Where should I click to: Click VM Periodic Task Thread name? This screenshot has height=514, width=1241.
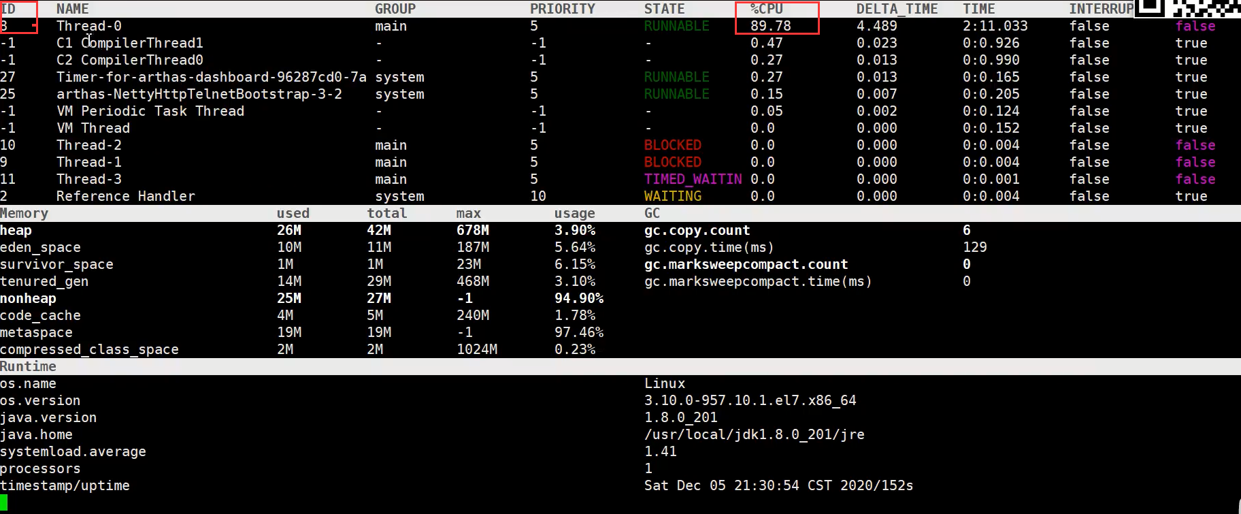[x=150, y=111]
